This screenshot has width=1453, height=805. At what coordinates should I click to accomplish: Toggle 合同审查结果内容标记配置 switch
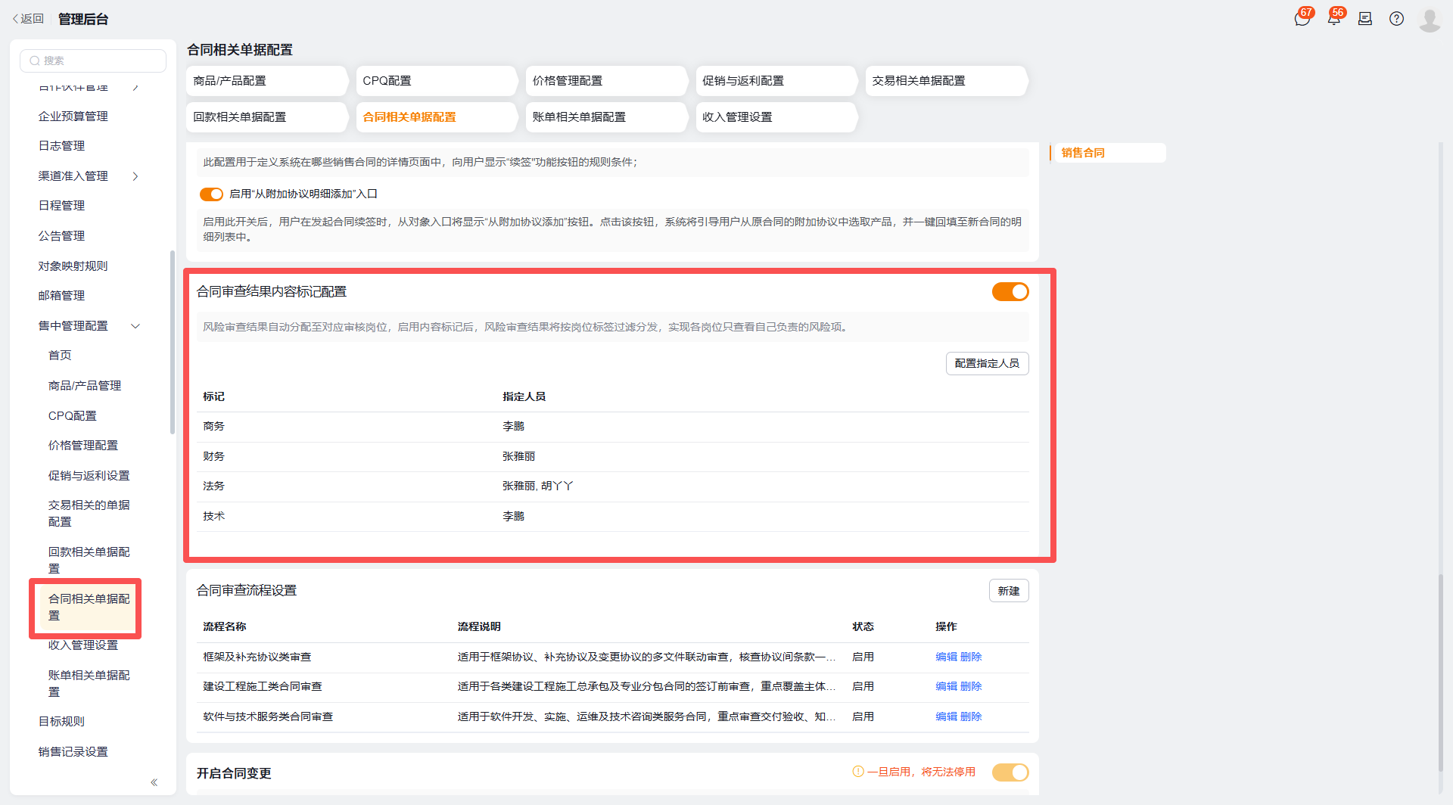1010,292
